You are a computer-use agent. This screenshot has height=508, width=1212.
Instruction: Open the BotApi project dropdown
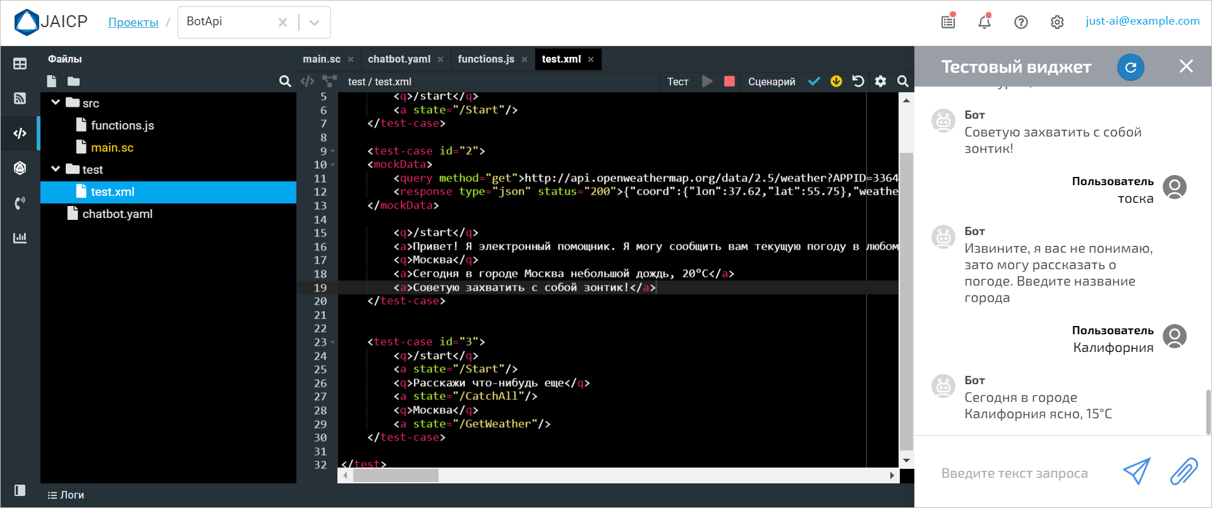[x=314, y=23]
